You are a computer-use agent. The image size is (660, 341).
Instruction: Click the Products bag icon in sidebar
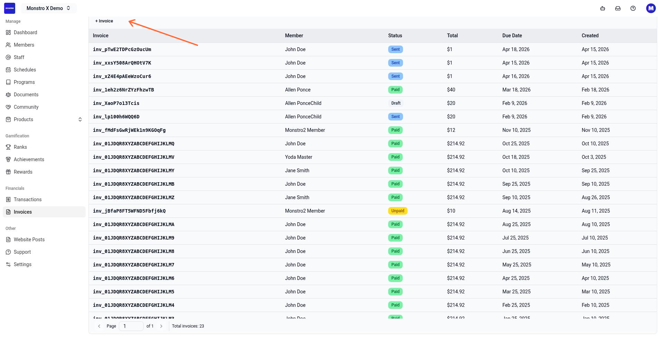[8, 119]
